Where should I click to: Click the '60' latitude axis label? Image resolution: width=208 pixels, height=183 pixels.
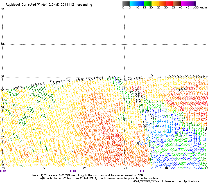pos(2,9)
